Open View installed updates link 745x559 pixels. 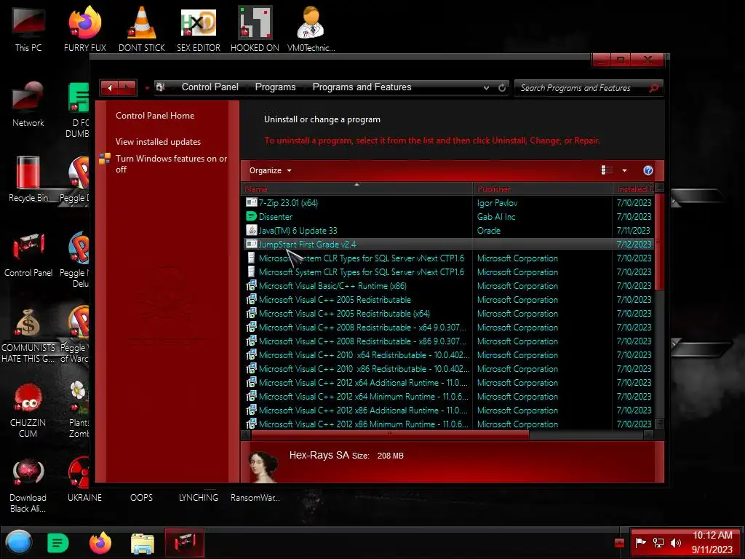(x=158, y=142)
